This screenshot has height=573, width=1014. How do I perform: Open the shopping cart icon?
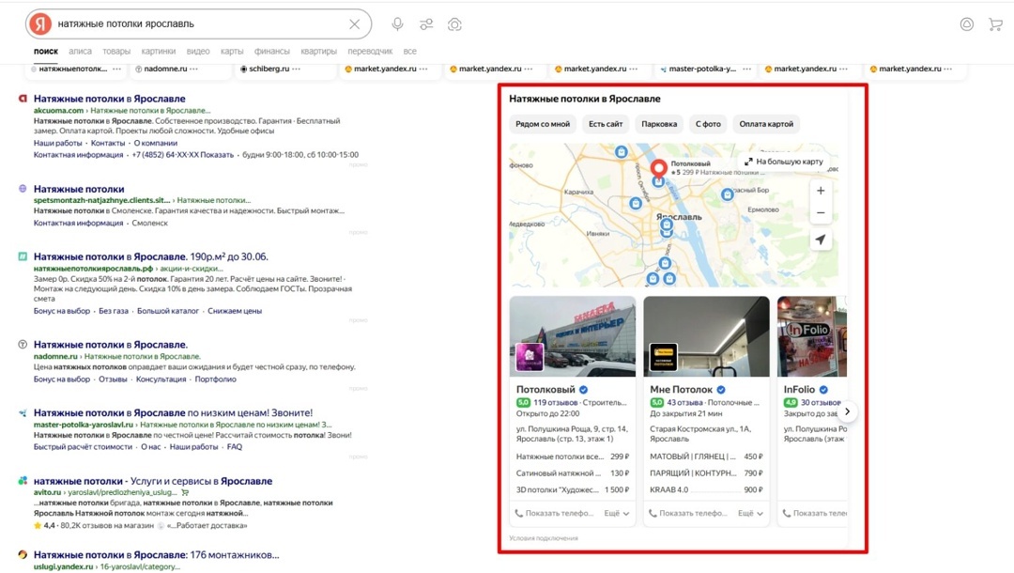tap(995, 23)
